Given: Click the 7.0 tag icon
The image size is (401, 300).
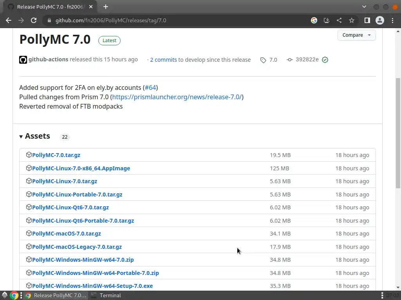Looking at the screenshot, I should (263, 60).
